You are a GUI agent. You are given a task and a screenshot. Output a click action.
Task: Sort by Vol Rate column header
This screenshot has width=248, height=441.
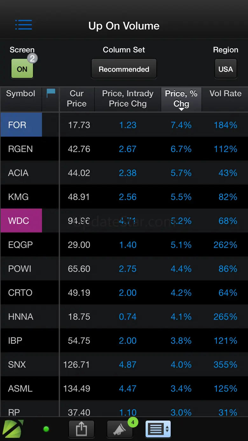click(x=225, y=94)
